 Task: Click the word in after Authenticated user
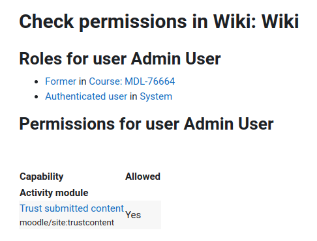pos(134,96)
